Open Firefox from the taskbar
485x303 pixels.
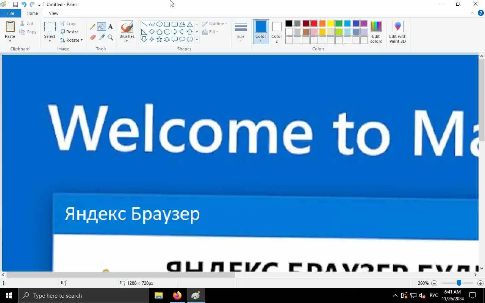coord(177,295)
